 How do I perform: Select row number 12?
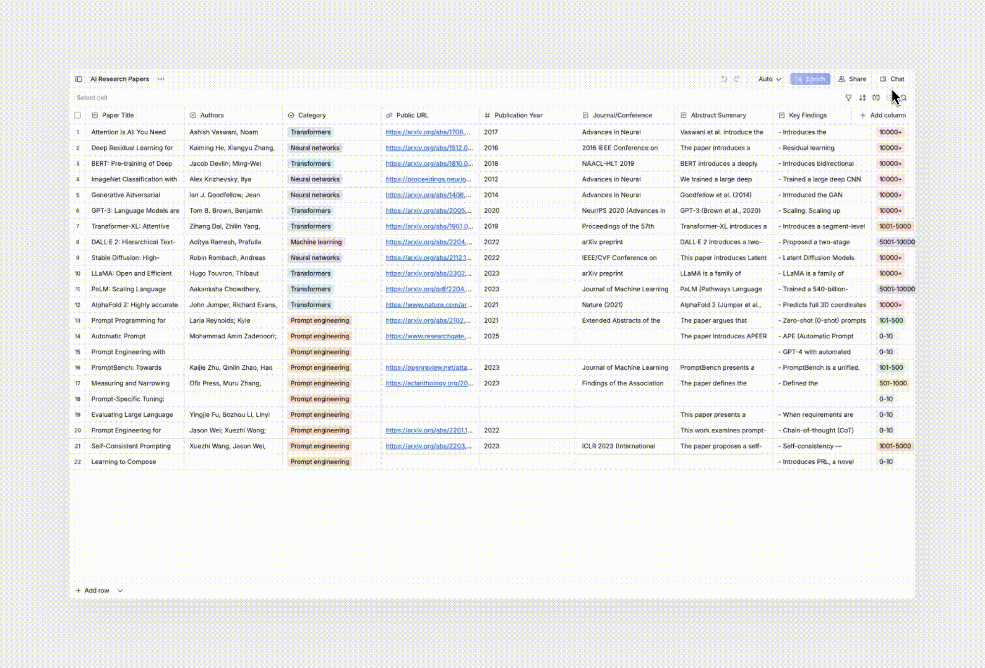click(x=78, y=305)
